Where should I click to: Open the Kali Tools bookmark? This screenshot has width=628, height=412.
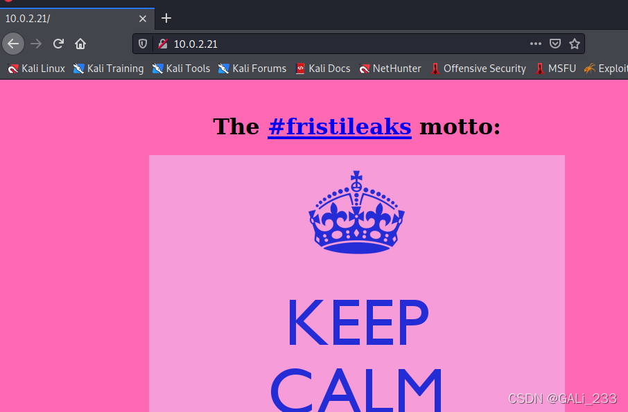click(181, 69)
